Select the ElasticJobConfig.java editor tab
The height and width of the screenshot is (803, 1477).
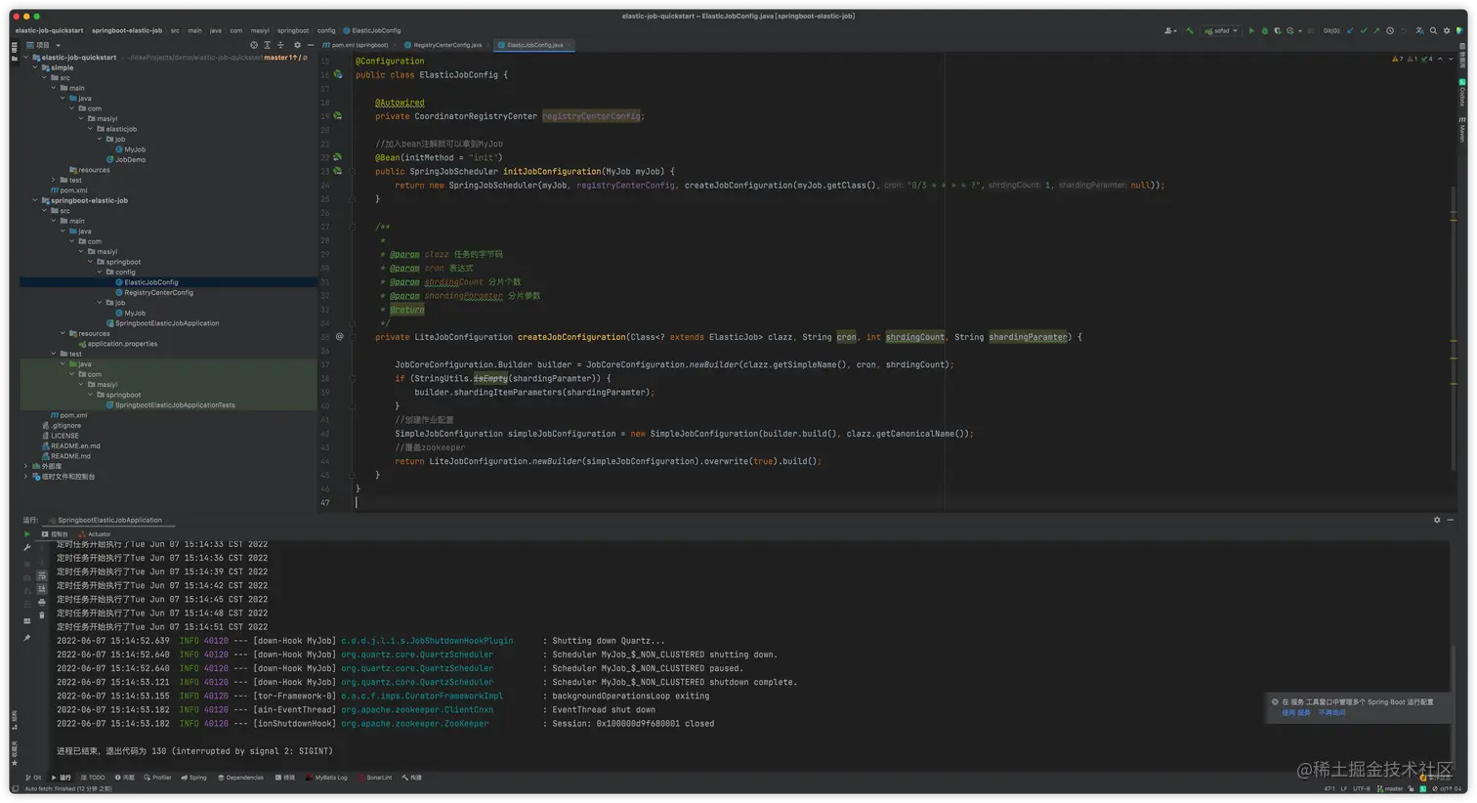532,45
